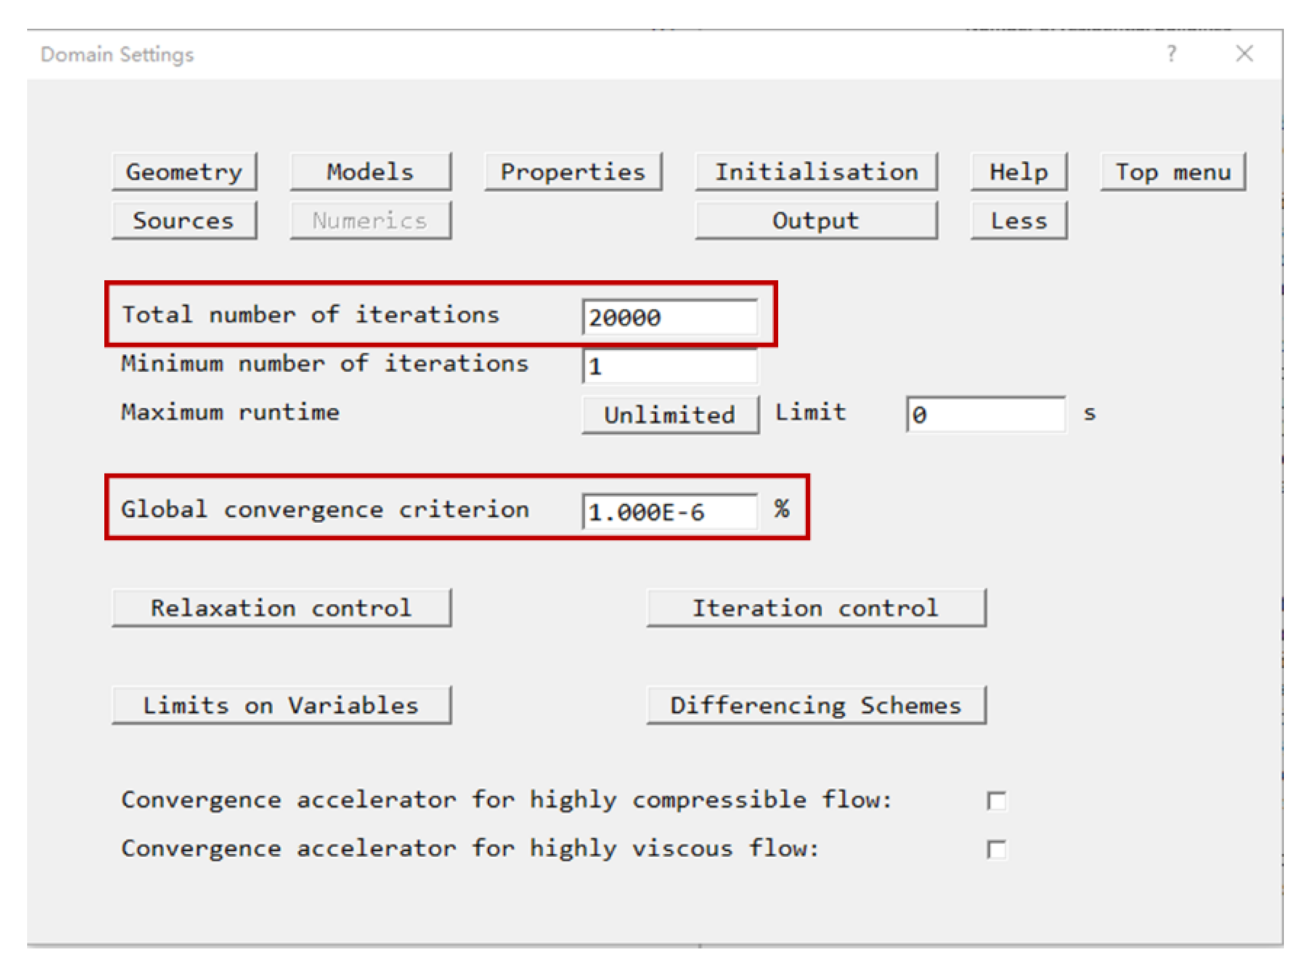Toggle the Unlimited maximum runtime button
1302x966 pixels.
tap(670, 414)
